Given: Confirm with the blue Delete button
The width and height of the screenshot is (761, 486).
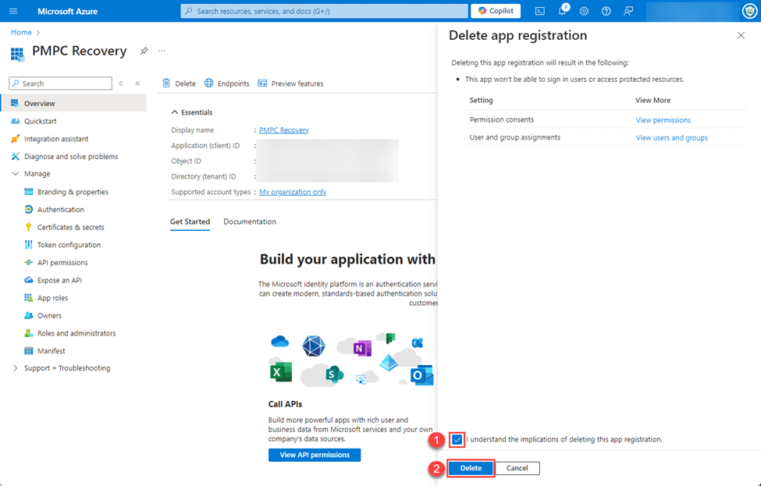Looking at the screenshot, I should click(471, 468).
